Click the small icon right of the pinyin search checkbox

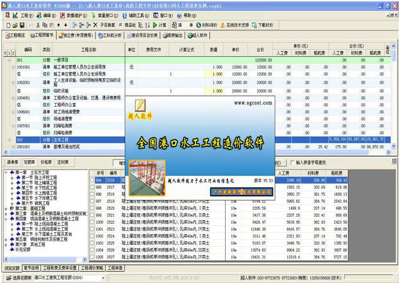pos(394,161)
